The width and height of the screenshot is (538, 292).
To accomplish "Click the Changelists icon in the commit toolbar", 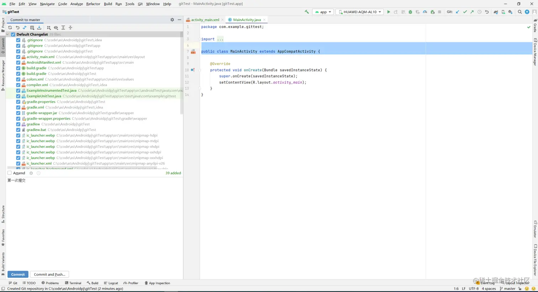I will click(x=32, y=27).
